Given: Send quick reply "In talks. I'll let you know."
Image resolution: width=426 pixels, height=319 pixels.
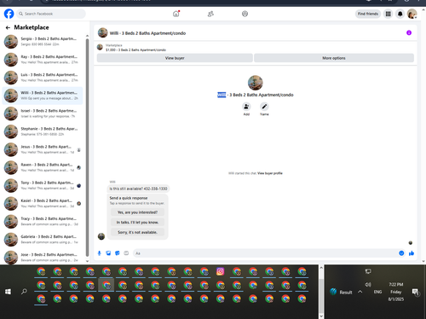Looking at the screenshot, I should pos(137,223).
